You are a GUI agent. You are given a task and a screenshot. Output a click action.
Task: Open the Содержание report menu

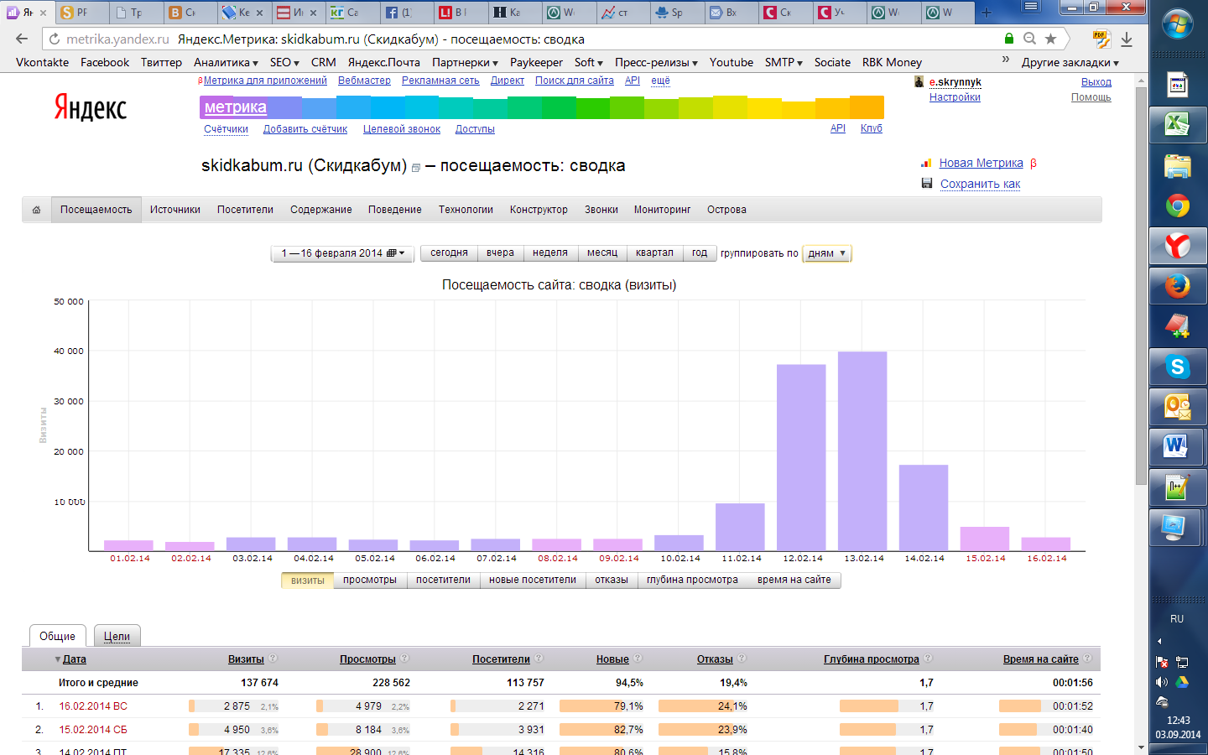pos(321,210)
